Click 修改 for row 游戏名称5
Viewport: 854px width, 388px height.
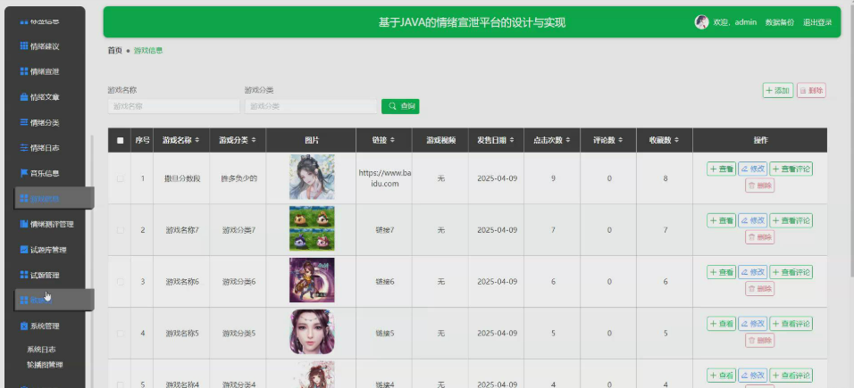(752, 324)
